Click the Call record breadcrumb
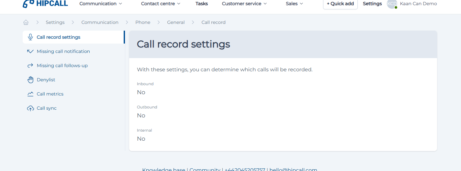461x171 pixels. pyautogui.click(x=213, y=22)
